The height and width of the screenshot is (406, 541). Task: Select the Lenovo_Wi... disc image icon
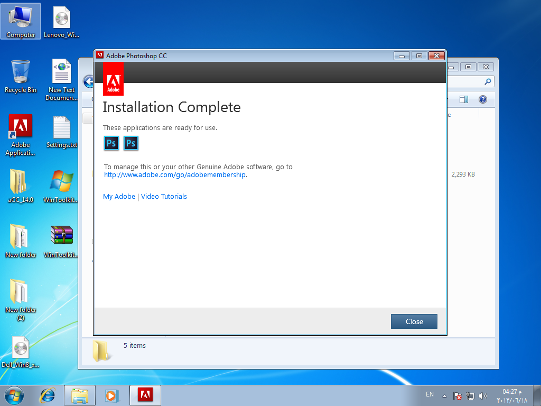point(61,21)
